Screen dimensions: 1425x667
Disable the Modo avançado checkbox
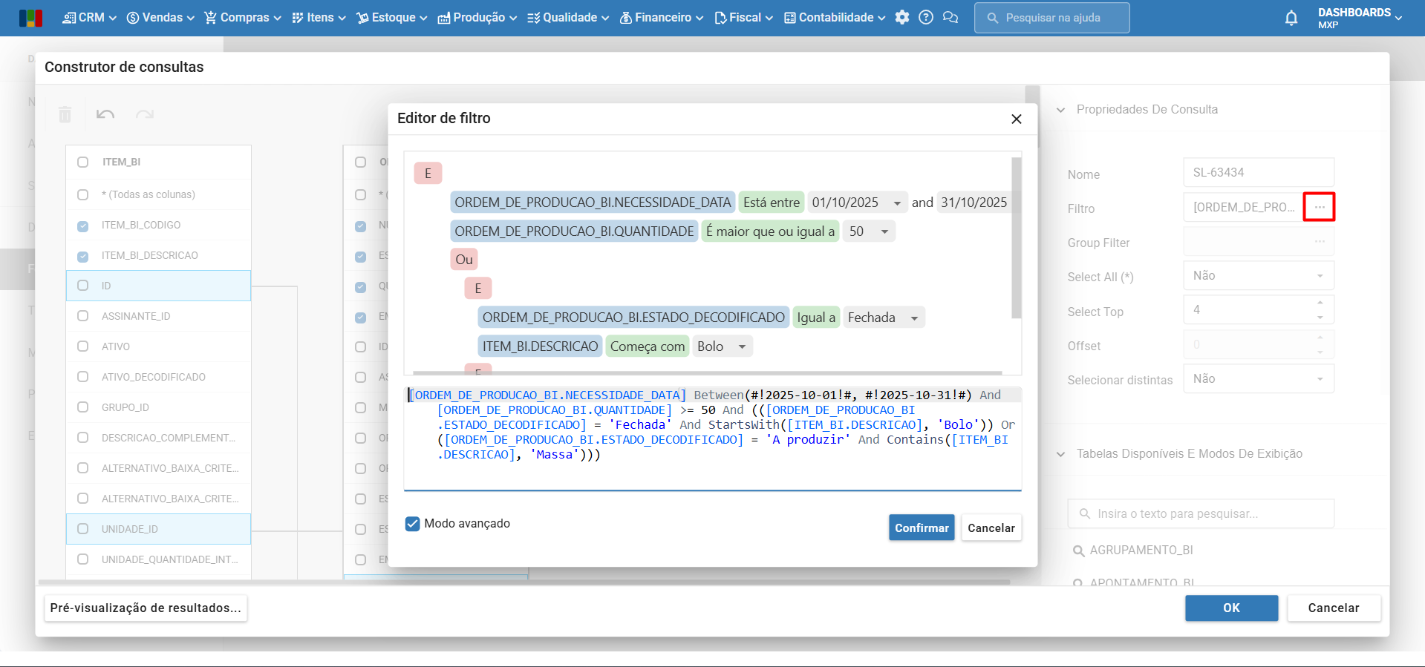click(413, 524)
